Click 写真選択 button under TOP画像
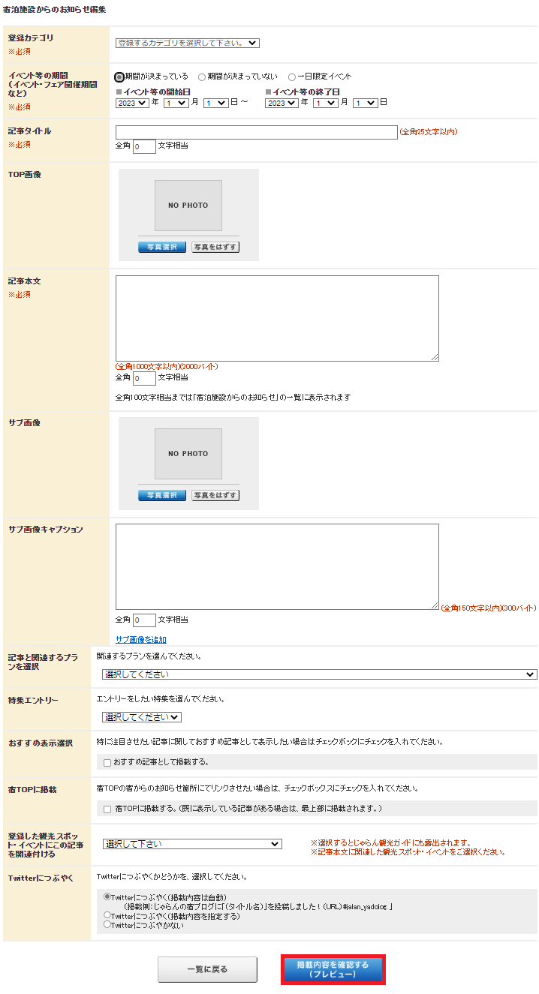This screenshot has width=539, height=994. coord(161,247)
